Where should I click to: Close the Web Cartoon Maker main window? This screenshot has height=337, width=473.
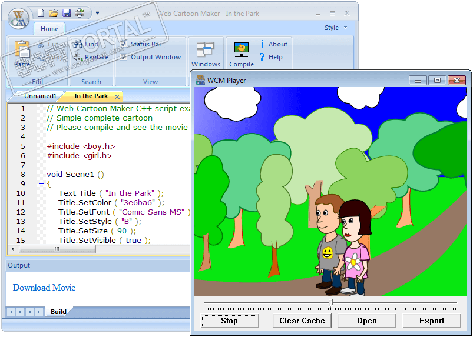347,14
